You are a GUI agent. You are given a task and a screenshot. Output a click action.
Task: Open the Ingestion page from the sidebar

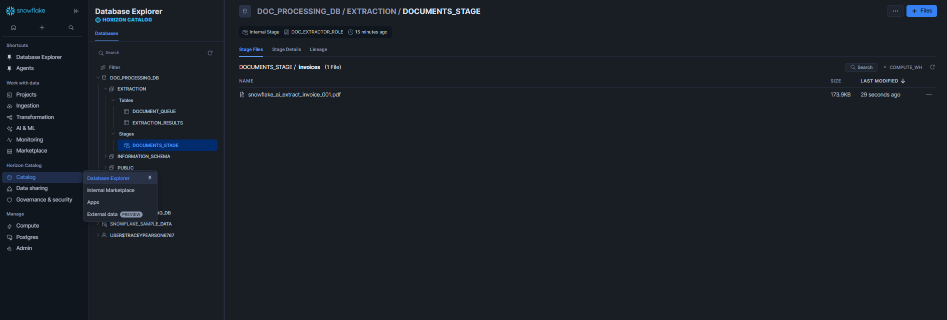[x=11, y=105]
